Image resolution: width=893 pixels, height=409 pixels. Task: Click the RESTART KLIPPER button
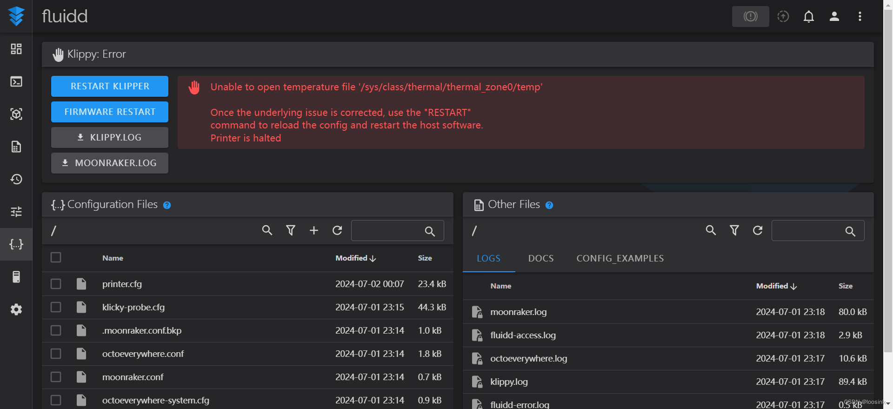click(x=110, y=86)
